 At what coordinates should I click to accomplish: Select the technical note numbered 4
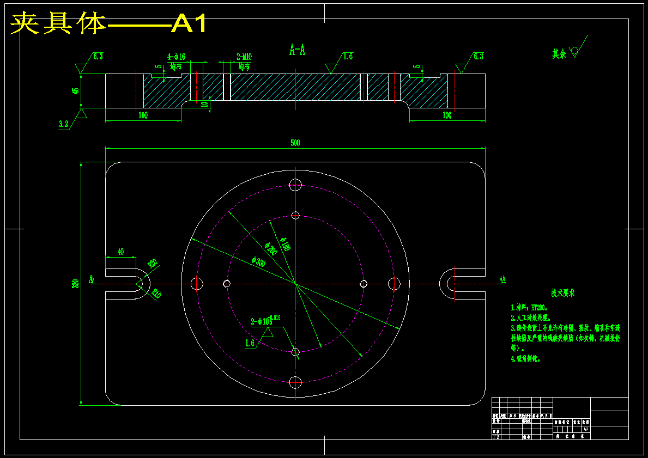tap(526, 359)
